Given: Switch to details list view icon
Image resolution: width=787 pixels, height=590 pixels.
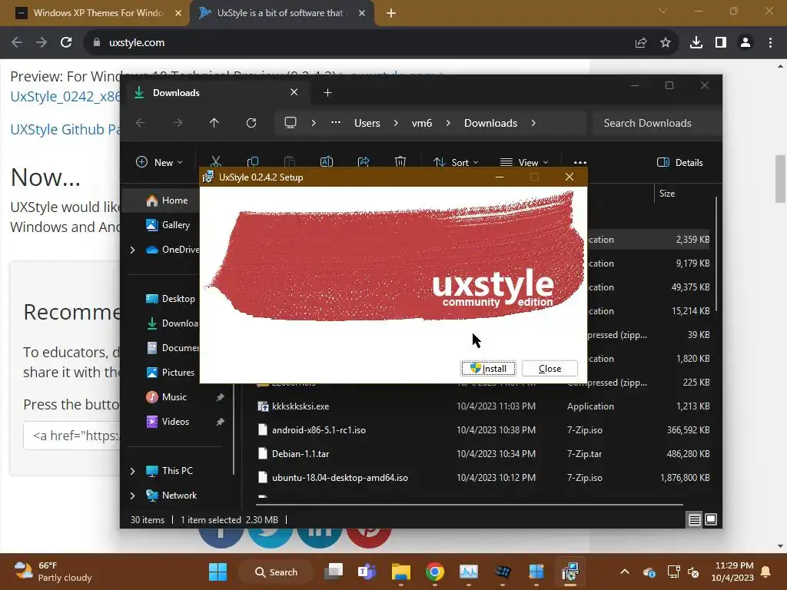Looking at the screenshot, I should point(694,520).
